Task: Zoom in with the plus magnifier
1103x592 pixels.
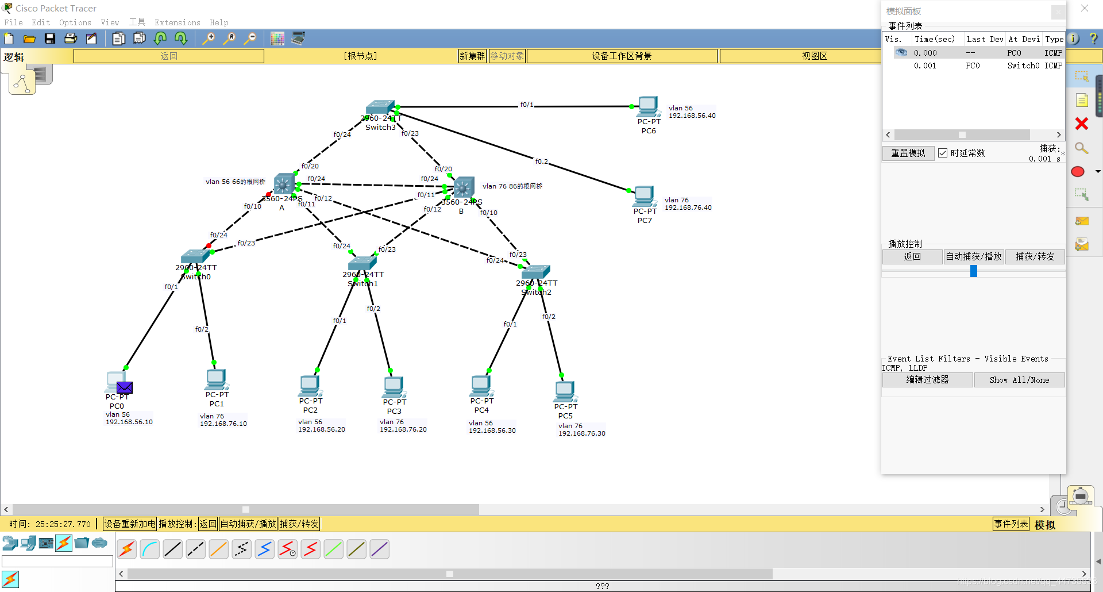Action: 209,39
